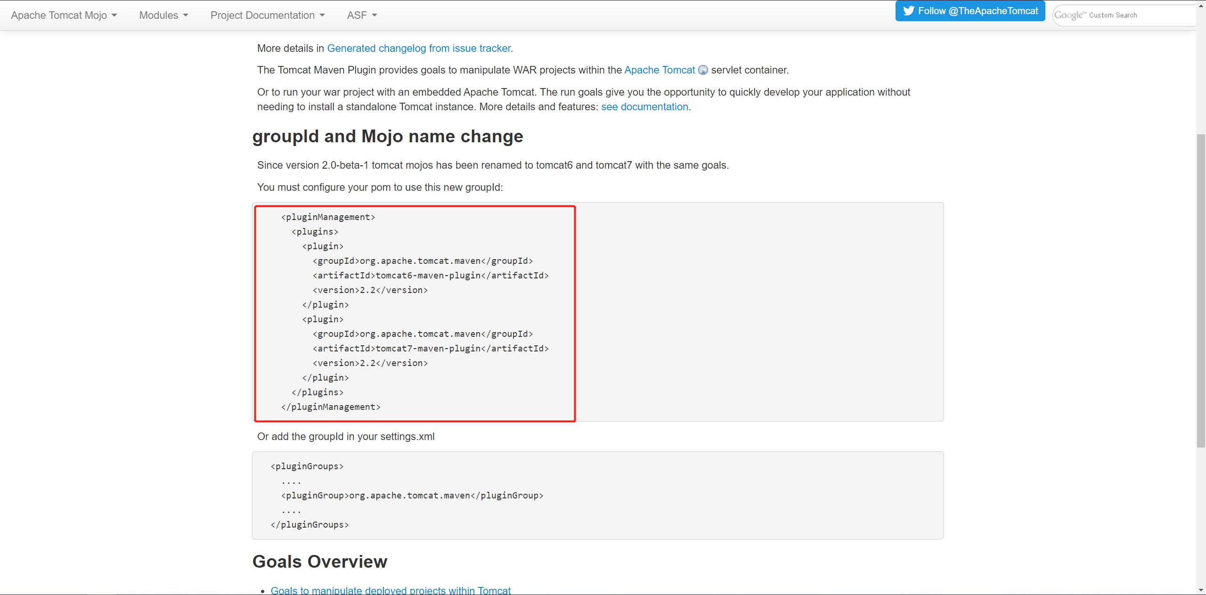Open Project Documentation dropdown menu
Screen dimensions: 1206x595
point(268,15)
